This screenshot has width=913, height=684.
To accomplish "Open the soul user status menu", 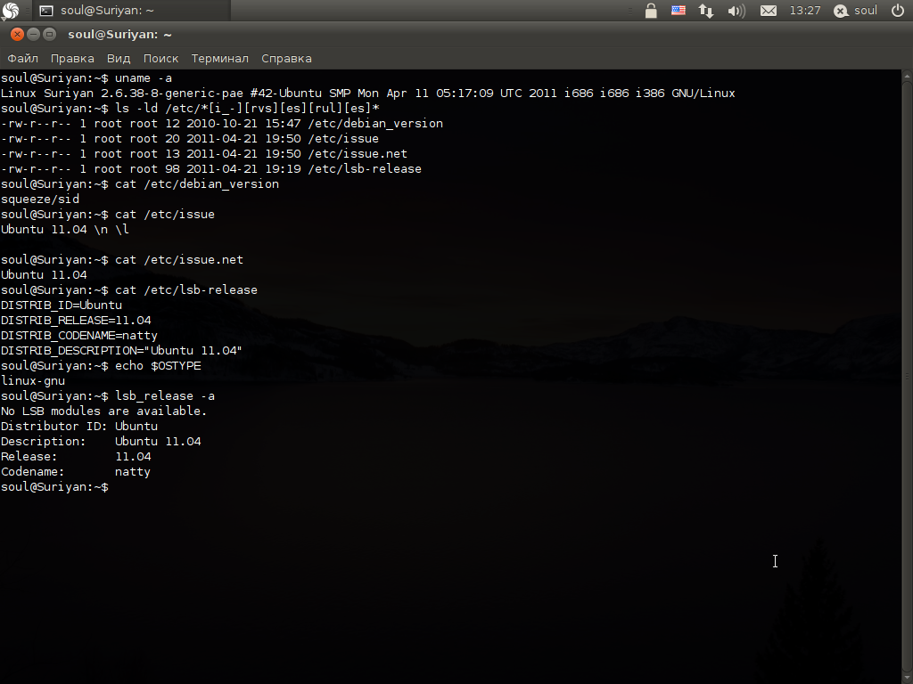I will (x=855, y=11).
